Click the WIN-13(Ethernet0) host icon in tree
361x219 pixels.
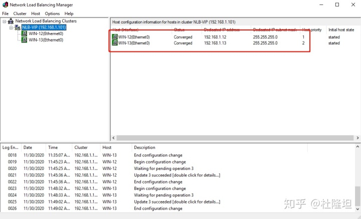coord(24,40)
